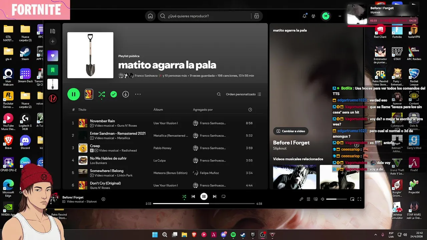
Task: Add Before I Forget to Liked Songs
Action: [x=103, y=199]
